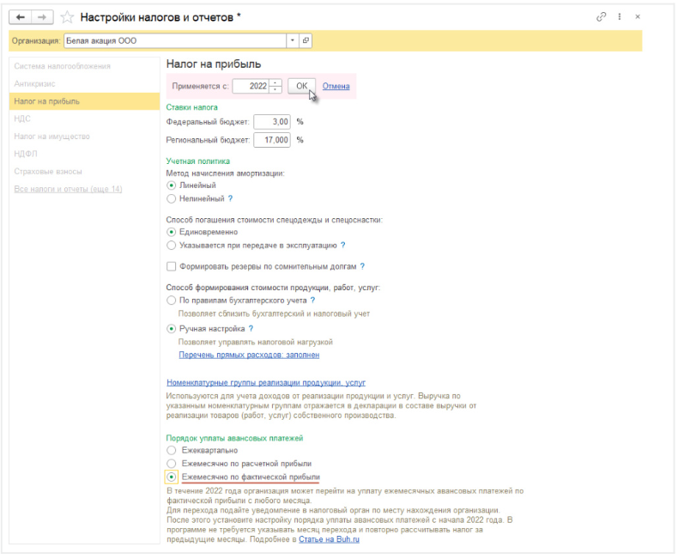Show help for Ручная настройка
The image size is (678, 559).
click(251, 329)
